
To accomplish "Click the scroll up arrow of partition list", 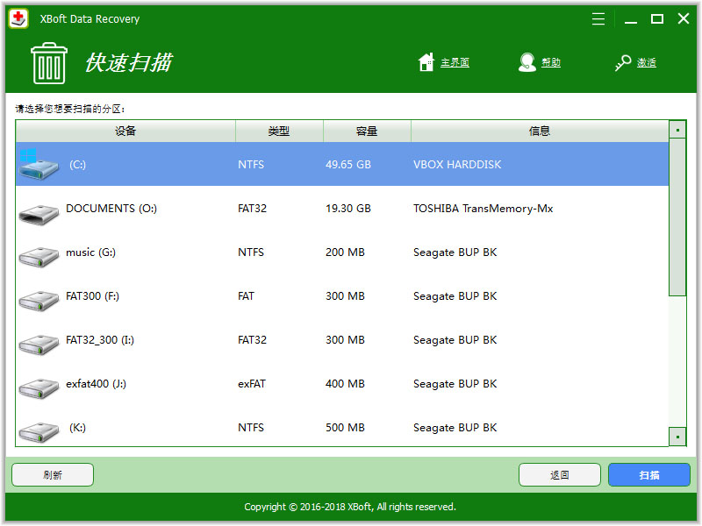I will point(677,130).
